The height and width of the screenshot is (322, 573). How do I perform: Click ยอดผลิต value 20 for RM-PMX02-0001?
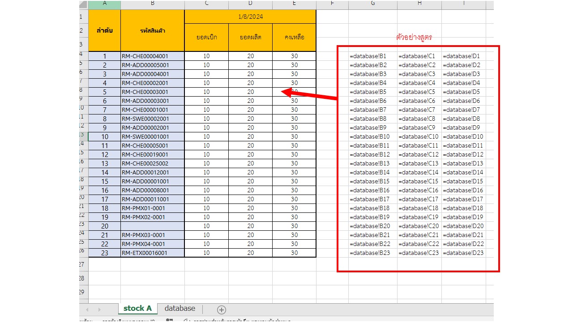pyautogui.click(x=250, y=217)
